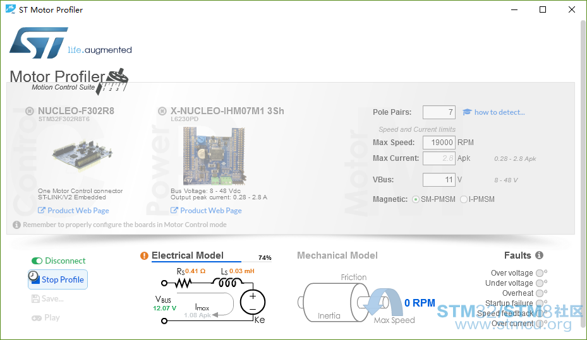
Task: Click the Max Speed rotation arrow graphic
Action: tap(383, 301)
